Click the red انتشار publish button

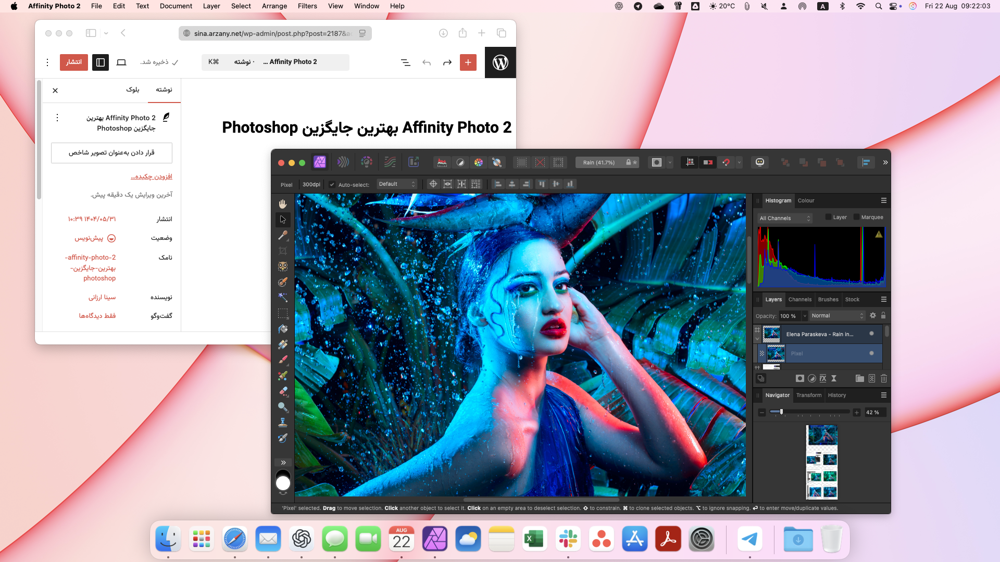73,62
